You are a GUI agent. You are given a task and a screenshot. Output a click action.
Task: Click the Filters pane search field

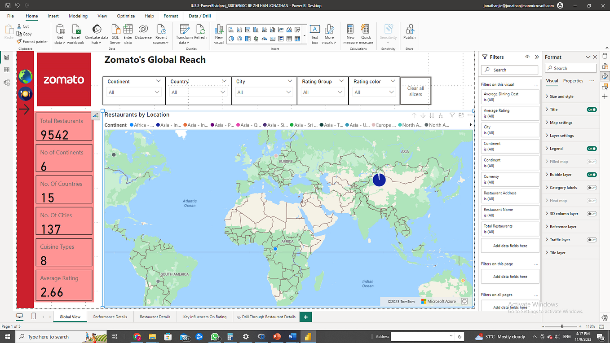[509, 70]
